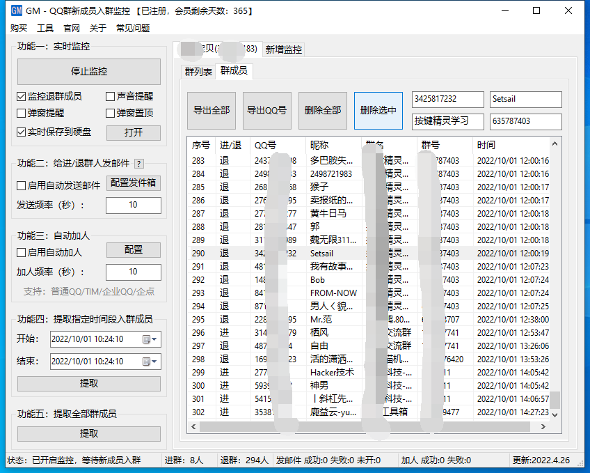Screen dimensions: 590x473
Task: Toggle 监控退群成员 checkbox
Action: point(21,97)
